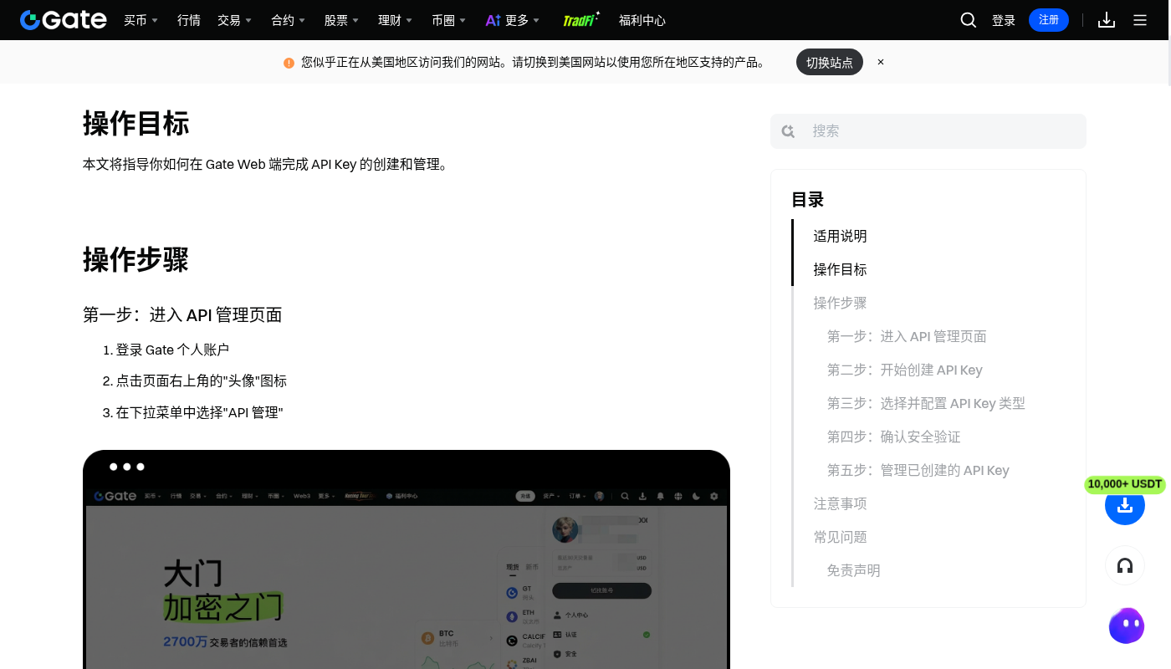Click the download app icon in header
This screenshot has height=669, width=1171.
(x=1107, y=20)
